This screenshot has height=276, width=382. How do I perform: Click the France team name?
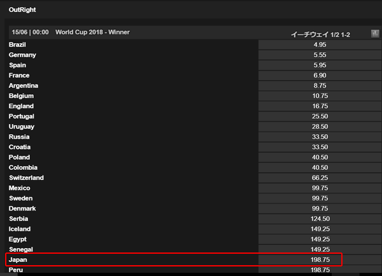coord(19,76)
